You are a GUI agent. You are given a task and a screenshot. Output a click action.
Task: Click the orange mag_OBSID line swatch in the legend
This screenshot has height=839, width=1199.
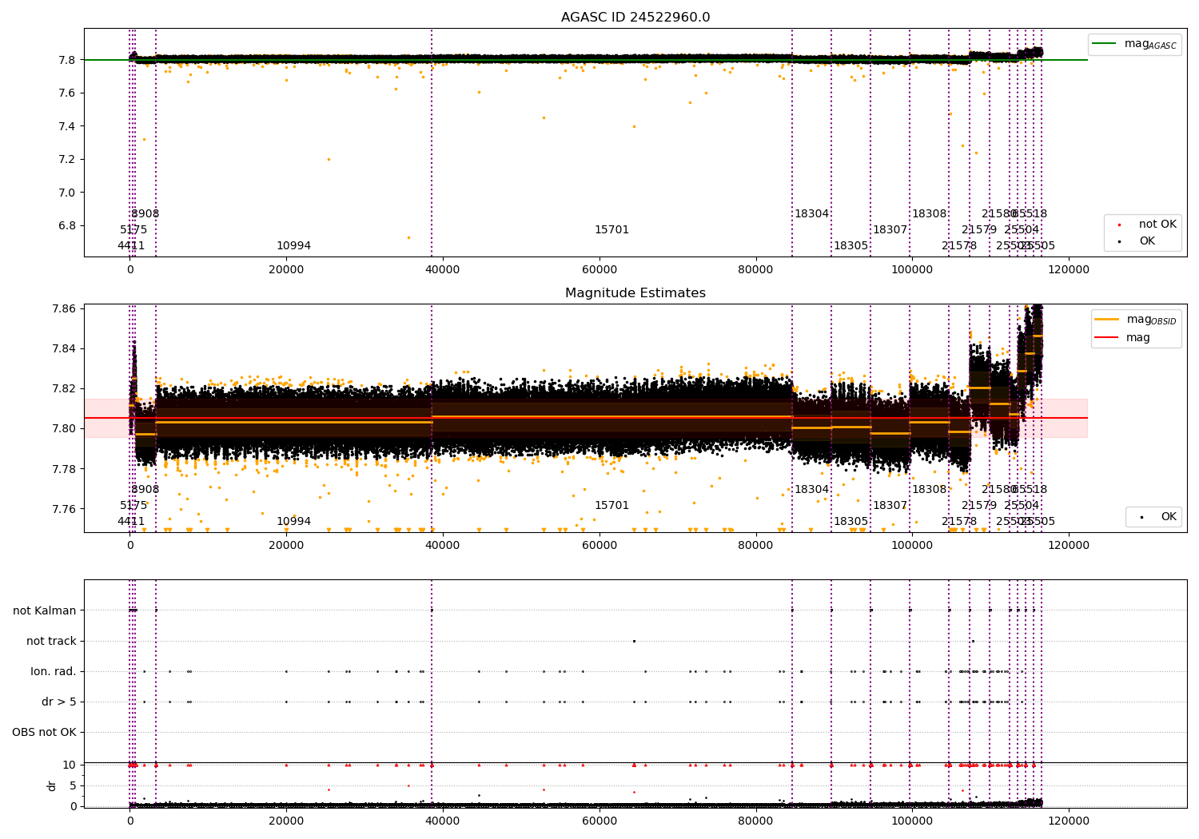click(x=1106, y=320)
